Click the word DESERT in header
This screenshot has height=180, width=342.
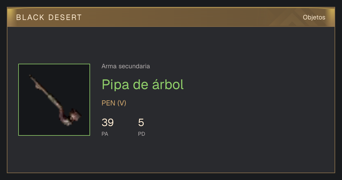click(65, 17)
